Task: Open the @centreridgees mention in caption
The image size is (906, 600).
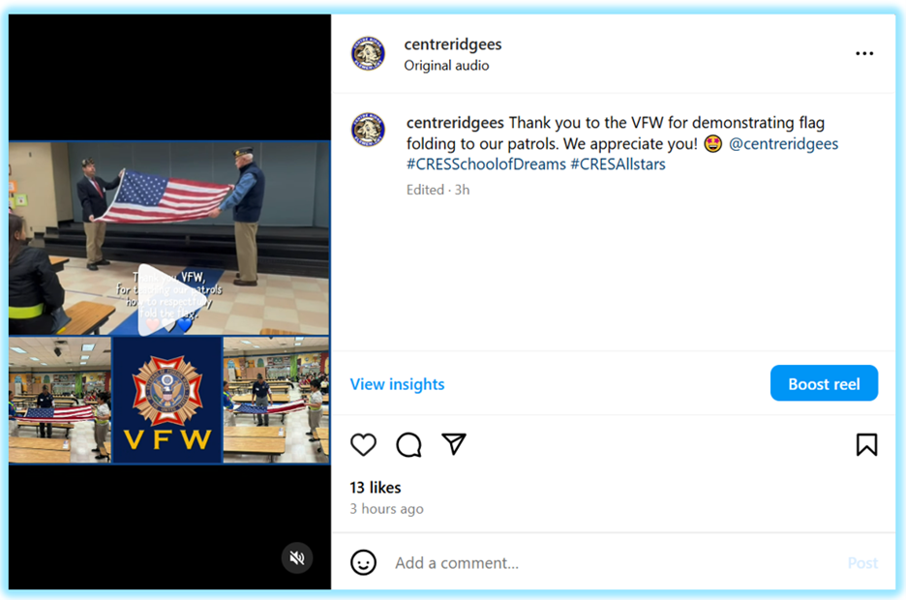Action: click(783, 143)
